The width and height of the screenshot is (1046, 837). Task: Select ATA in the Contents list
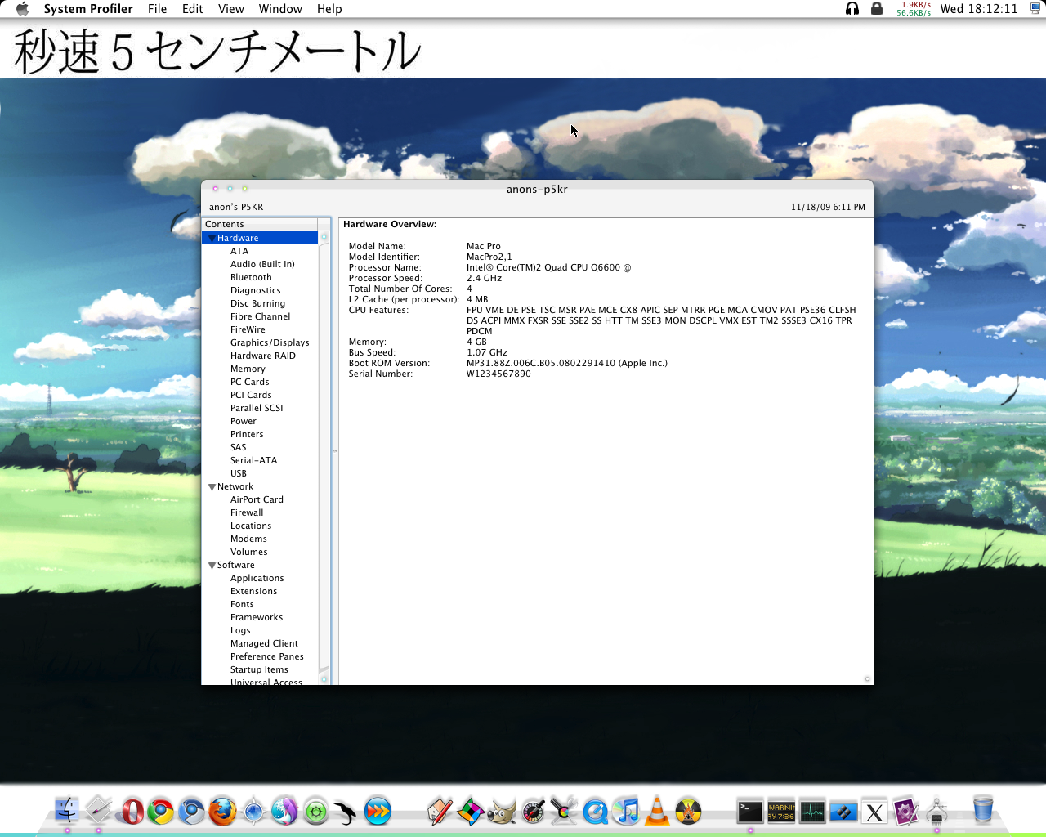pos(239,251)
